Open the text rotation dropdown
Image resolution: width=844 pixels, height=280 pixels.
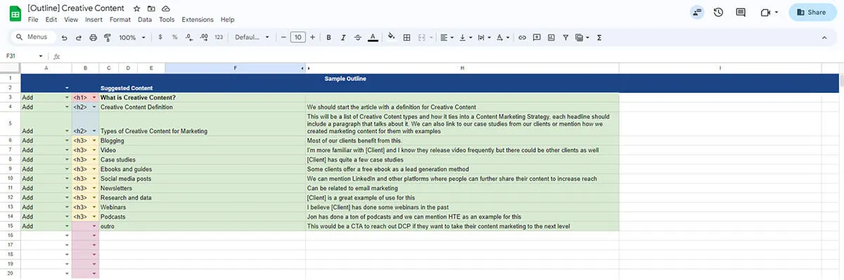(x=502, y=37)
